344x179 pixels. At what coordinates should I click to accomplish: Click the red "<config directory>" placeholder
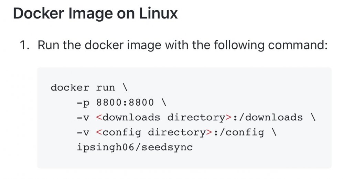tap(154, 132)
